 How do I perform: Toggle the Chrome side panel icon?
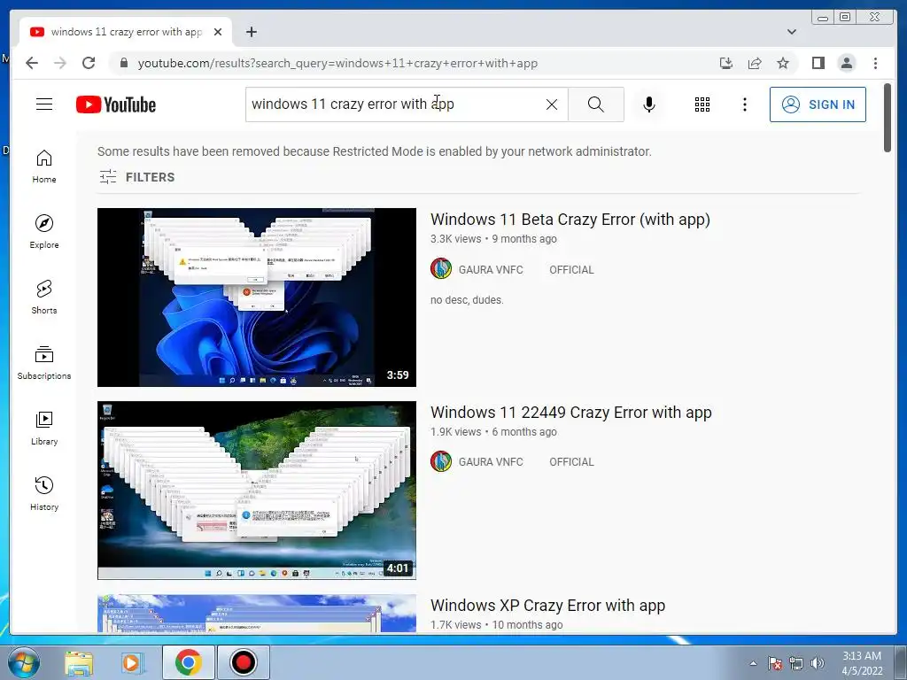tap(818, 63)
